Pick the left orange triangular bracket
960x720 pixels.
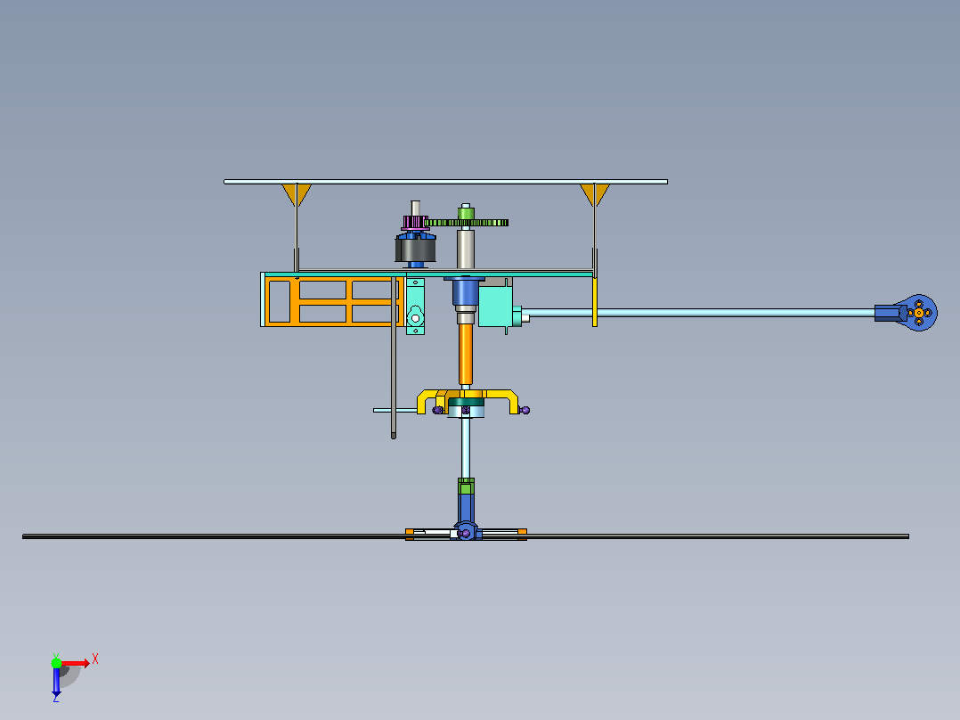[297, 194]
